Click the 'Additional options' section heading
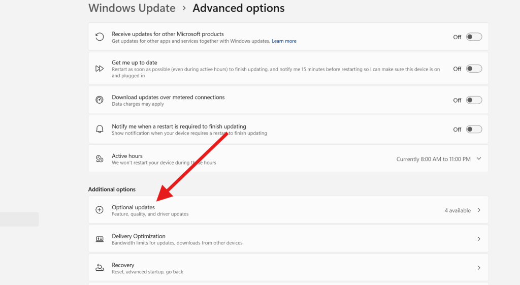Screen dimensions: 520x285 coord(112,189)
